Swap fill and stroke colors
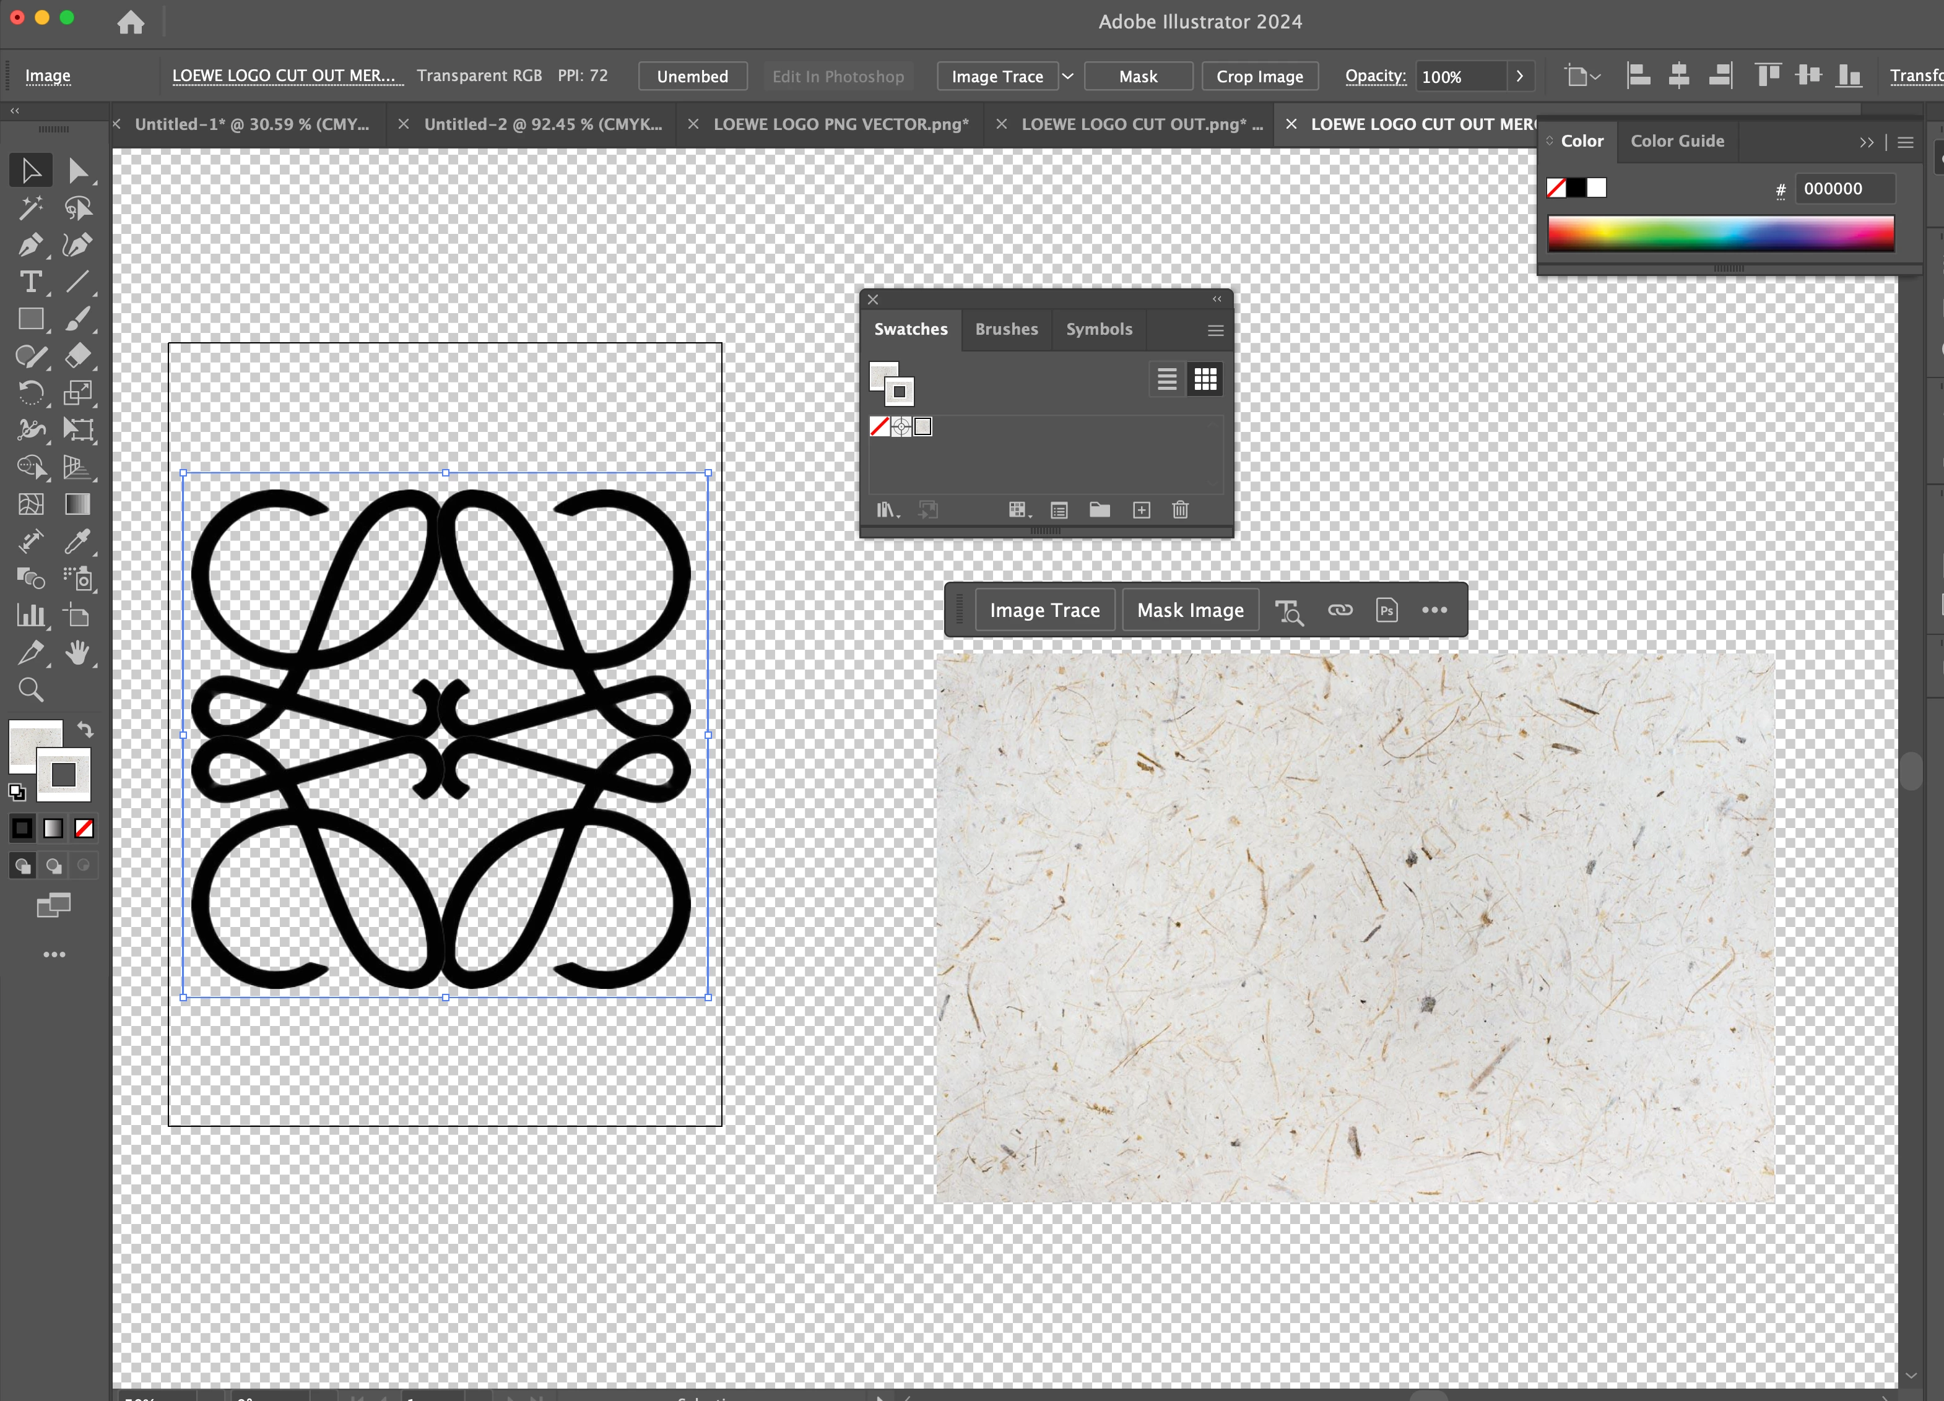 pos(85,730)
